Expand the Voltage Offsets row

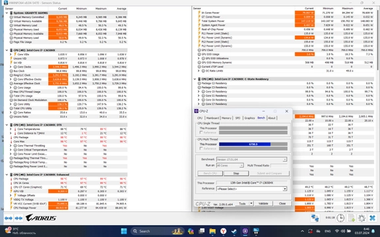11,196
